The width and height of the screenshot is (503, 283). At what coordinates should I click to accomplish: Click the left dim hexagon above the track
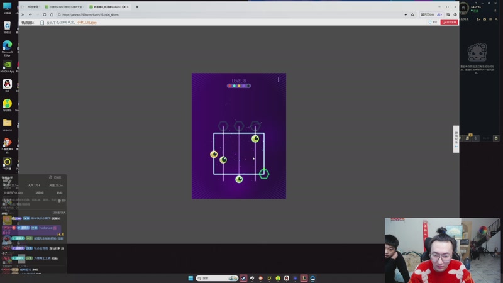pos(223,126)
